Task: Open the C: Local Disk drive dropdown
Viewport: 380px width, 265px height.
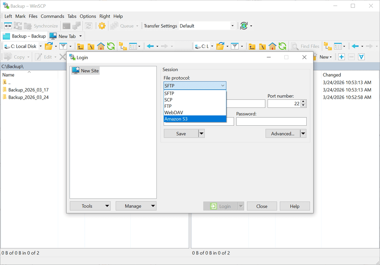Action: tap(41, 46)
